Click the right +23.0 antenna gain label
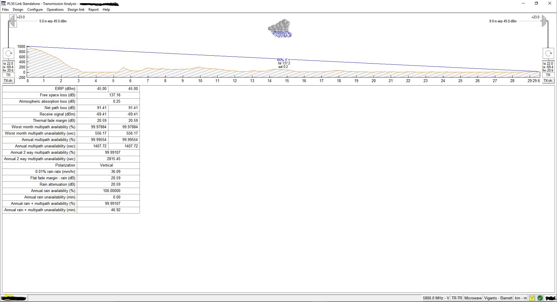 [x=535, y=17]
